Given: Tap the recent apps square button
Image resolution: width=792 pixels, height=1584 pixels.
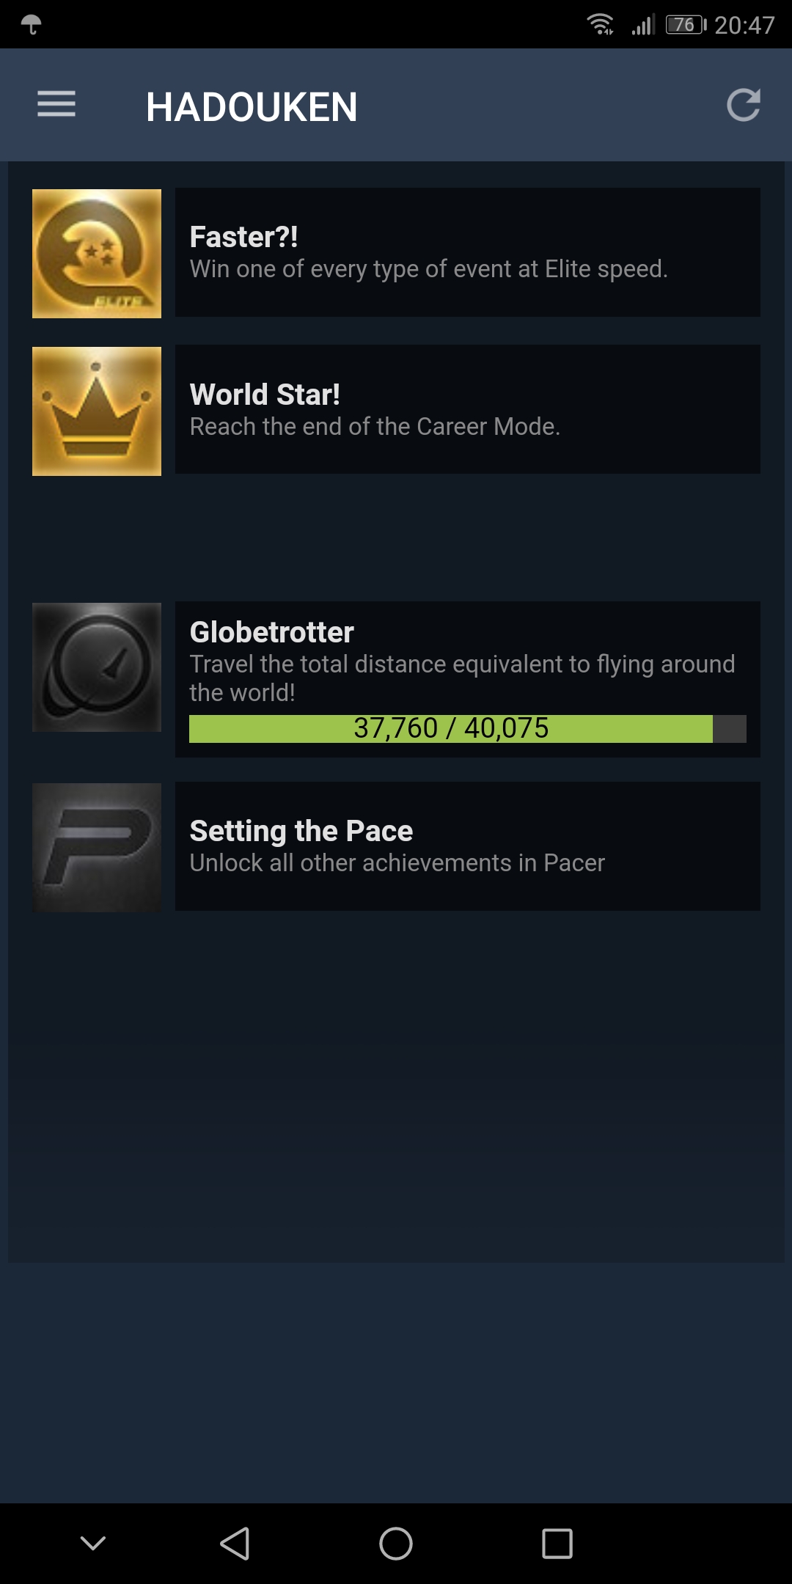Looking at the screenshot, I should [557, 1544].
